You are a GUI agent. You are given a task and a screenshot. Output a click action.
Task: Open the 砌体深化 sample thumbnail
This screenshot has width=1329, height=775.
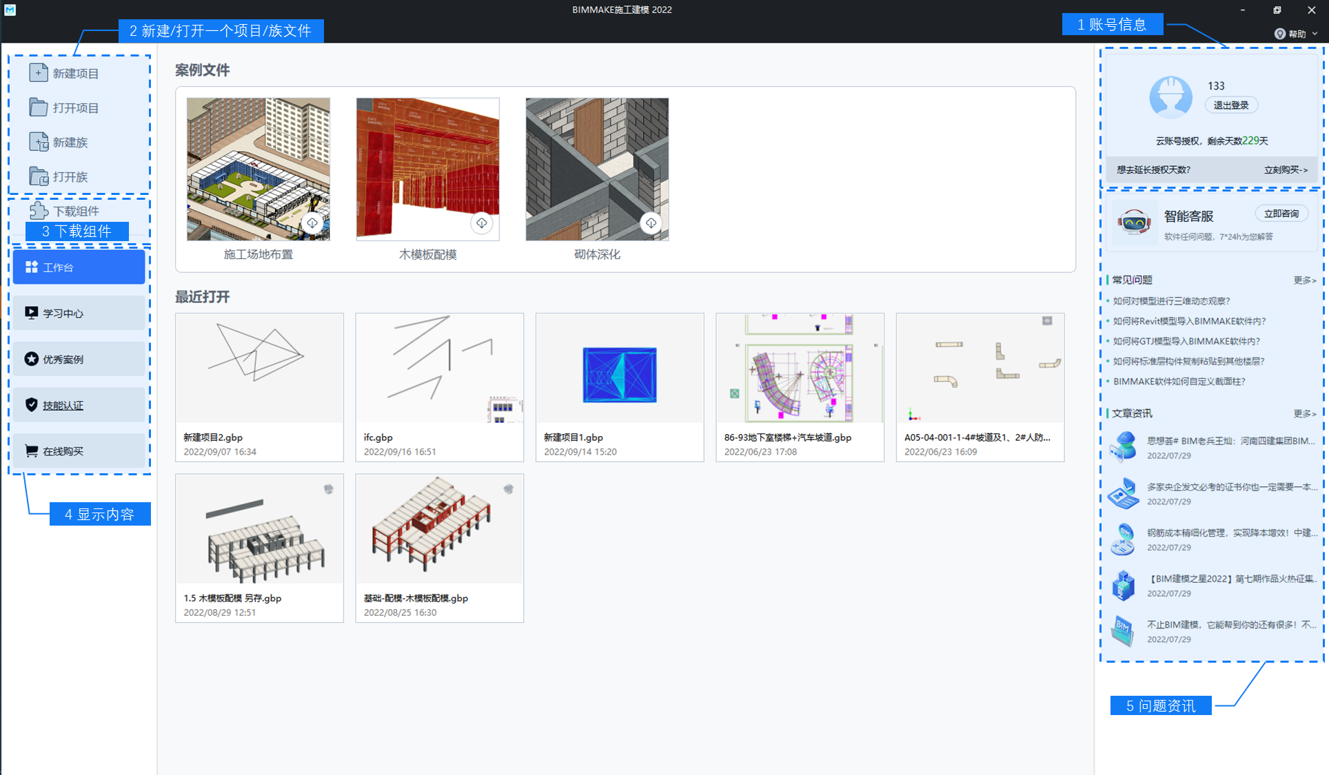pos(597,169)
